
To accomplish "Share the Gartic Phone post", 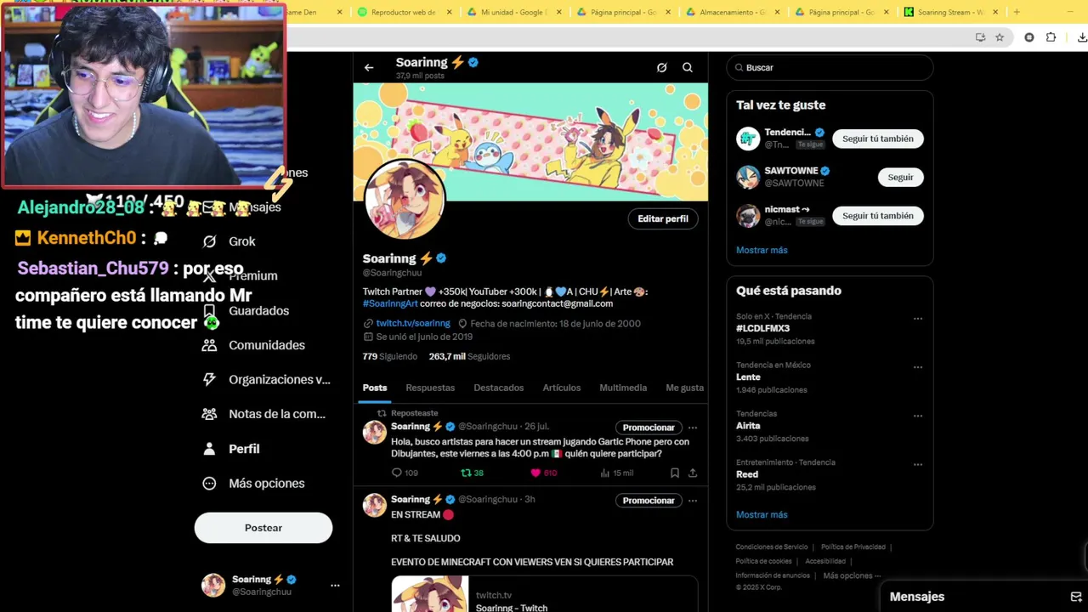I will point(693,473).
